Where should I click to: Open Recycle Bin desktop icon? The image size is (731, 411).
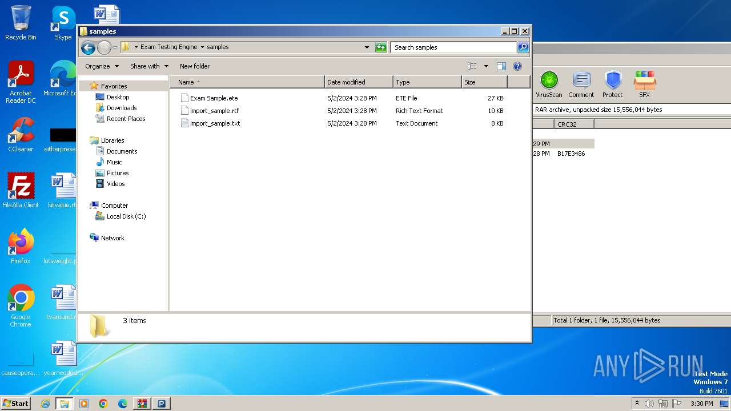(x=21, y=23)
